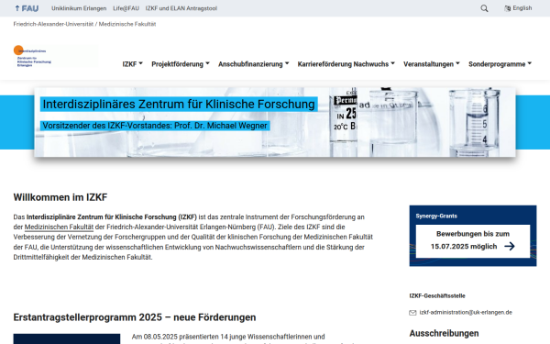This screenshot has height=344, width=550.
Task: Expand the Karriereförderung Nachwuchs dropdown arrow
Action: [x=393, y=63]
